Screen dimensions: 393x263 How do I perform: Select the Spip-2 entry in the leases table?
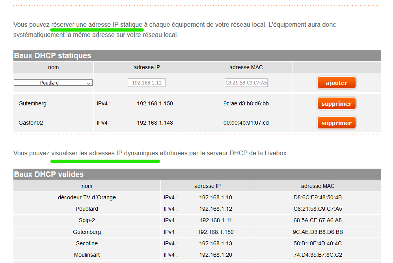[x=87, y=220]
